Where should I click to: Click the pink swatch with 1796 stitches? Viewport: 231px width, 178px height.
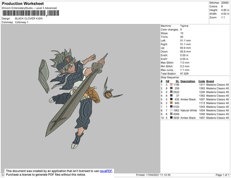pos(171,85)
